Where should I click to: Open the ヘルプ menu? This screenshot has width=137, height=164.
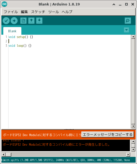click(67, 12)
